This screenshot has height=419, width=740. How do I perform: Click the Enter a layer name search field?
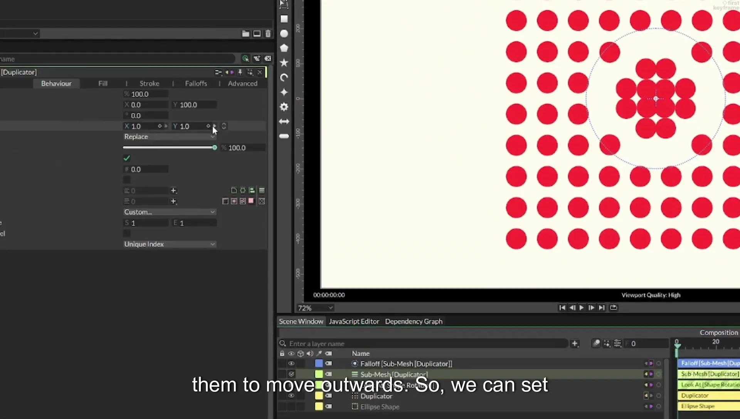[423, 344]
